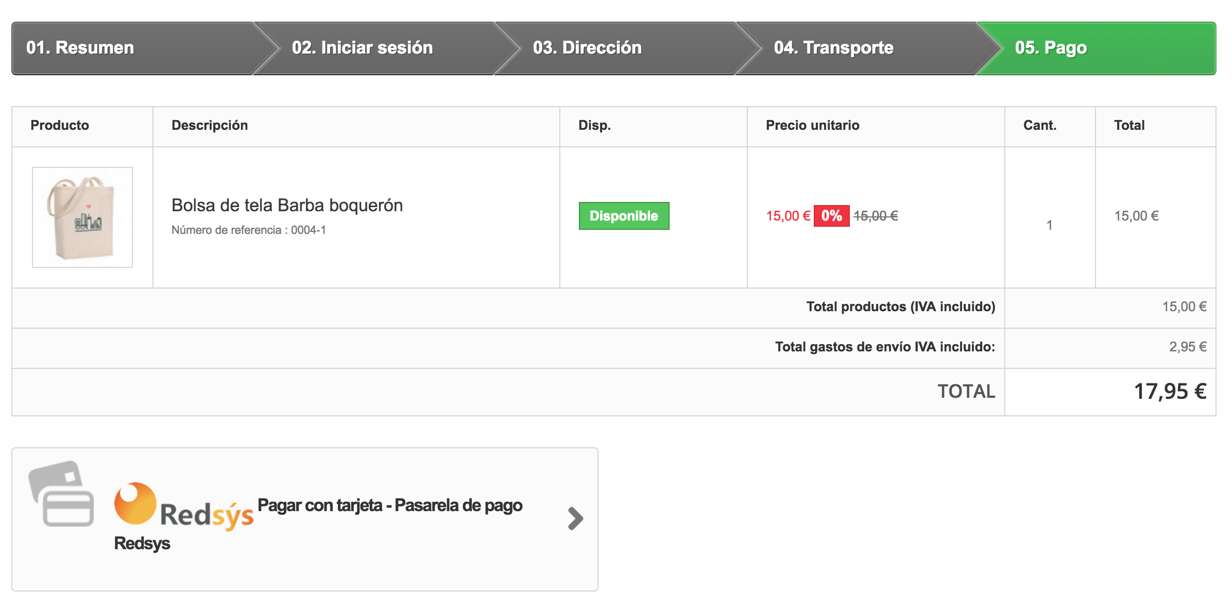This screenshot has height=608, width=1232.
Task: Choose Pagar con tarjeta - Pasarela de pago
Action: click(390, 505)
